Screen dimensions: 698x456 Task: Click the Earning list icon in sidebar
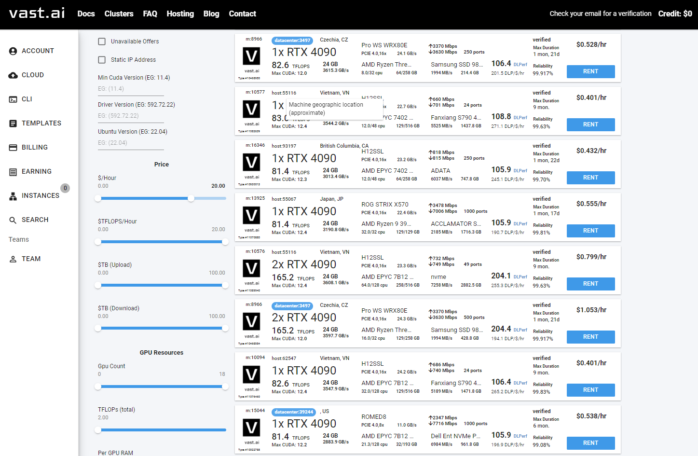[13, 172]
